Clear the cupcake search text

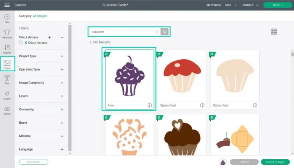(x=156, y=31)
